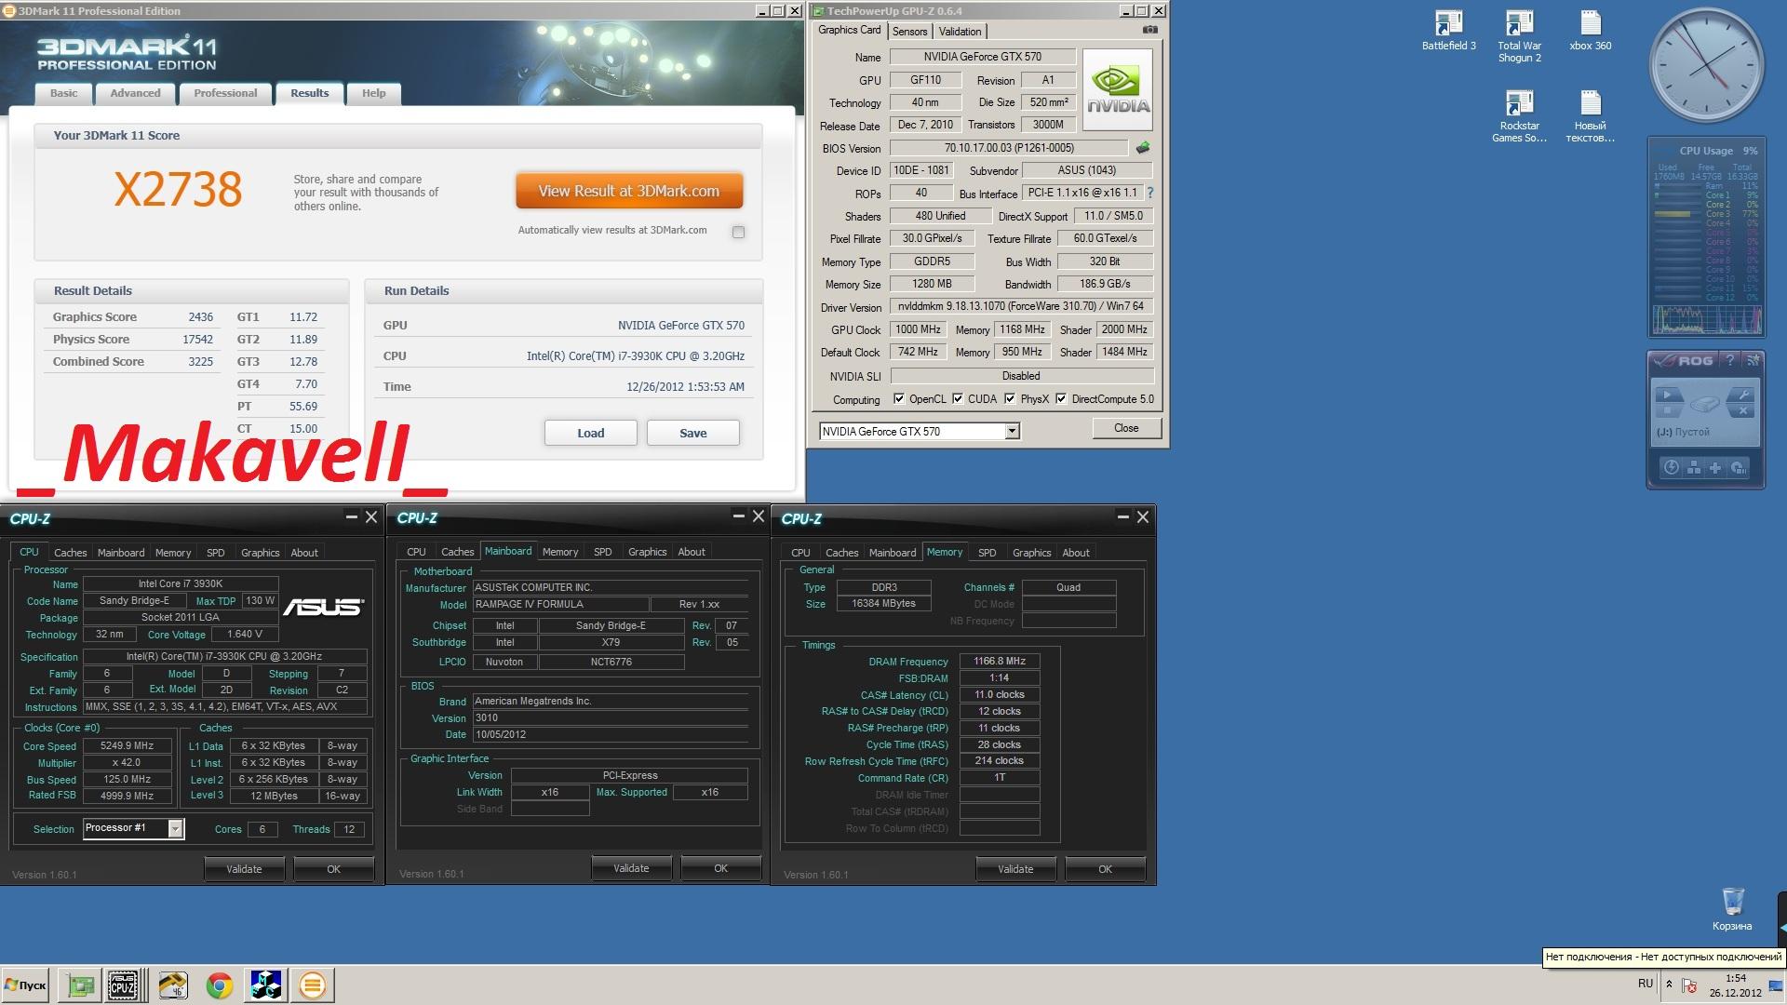Click the Core Speed value 5249.9 MHz
This screenshot has height=1005, width=1787.
(x=127, y=745)
